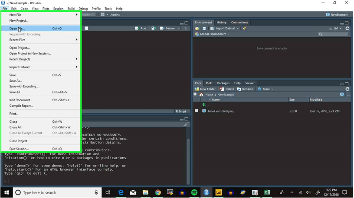Click the Chrome icon in taskbar
Screen dimensions: 354x198
(x=157, y=193)
